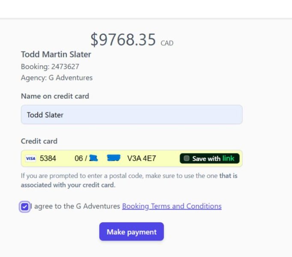Click the "Credit card" field label
Image resolution: width=292 pixels, height=257 pixels.
(39, 141)
